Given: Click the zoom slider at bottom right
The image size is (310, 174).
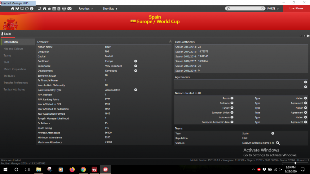Looking at the screenshot, I should [x=295, y=163].
